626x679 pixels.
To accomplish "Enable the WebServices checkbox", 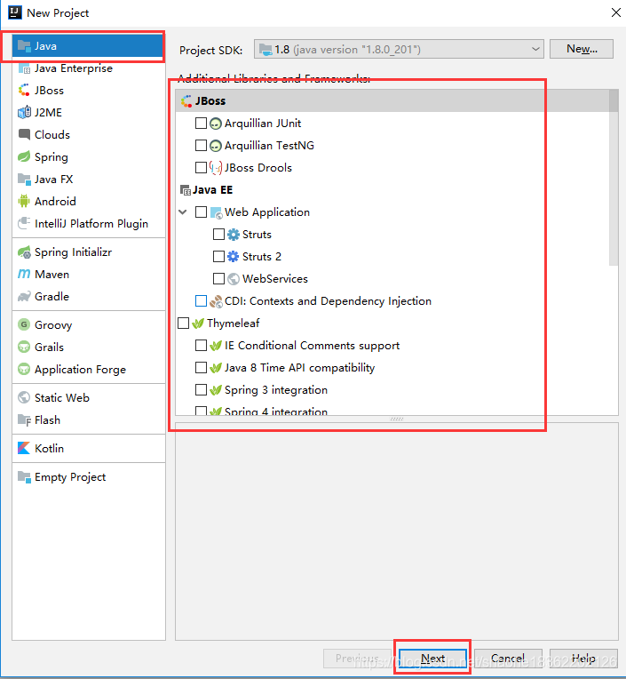I will pos(218,279).
